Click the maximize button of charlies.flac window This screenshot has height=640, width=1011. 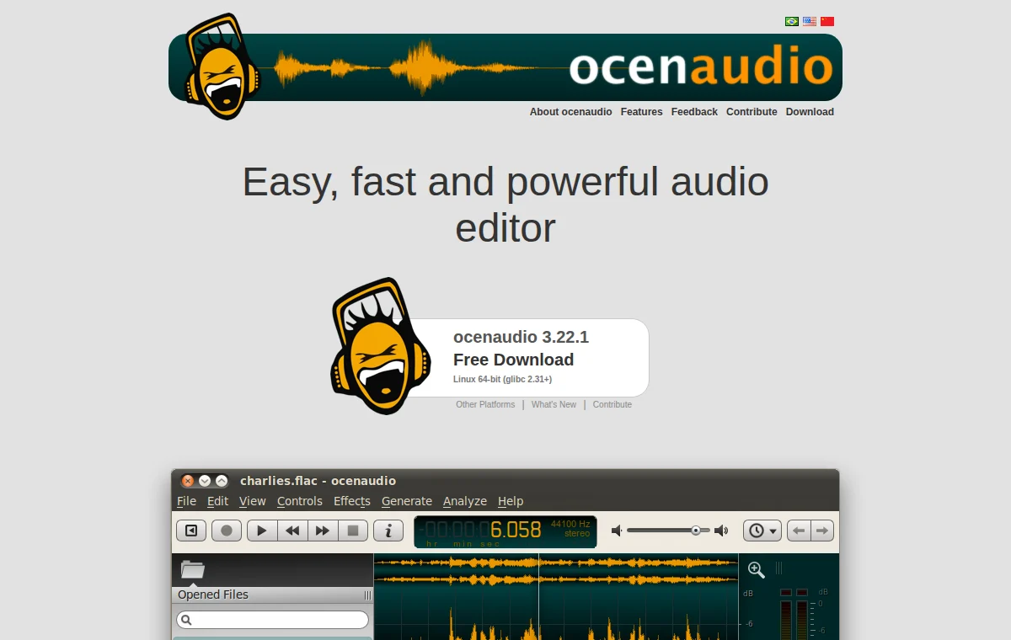click(222, 481)
